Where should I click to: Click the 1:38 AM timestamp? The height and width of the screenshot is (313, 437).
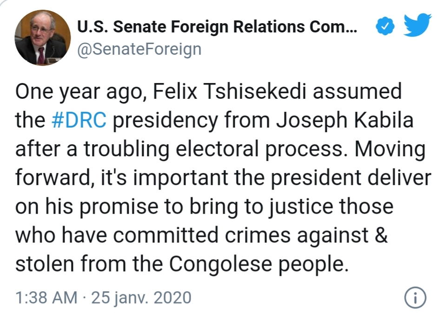(x=46, y=298)
